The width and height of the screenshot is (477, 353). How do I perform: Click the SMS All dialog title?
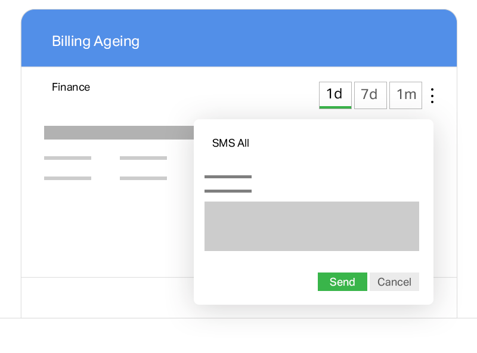pos(231,143)
